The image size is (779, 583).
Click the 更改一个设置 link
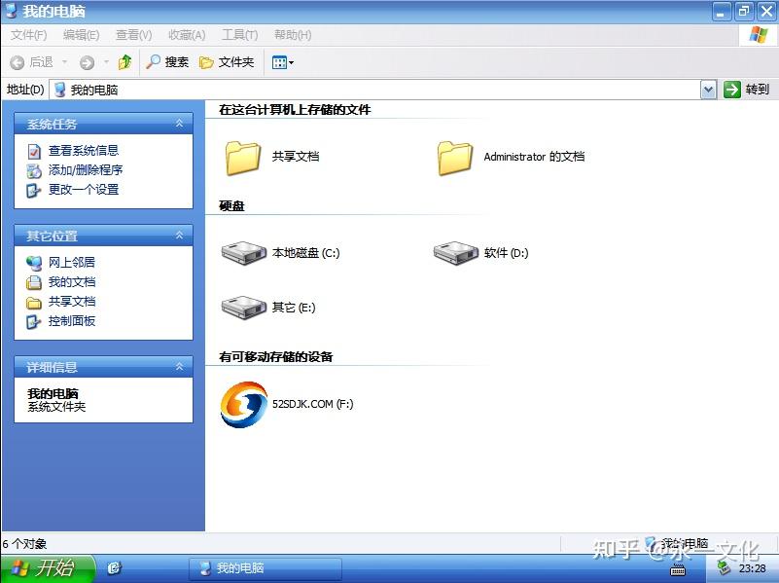point(84,190)
